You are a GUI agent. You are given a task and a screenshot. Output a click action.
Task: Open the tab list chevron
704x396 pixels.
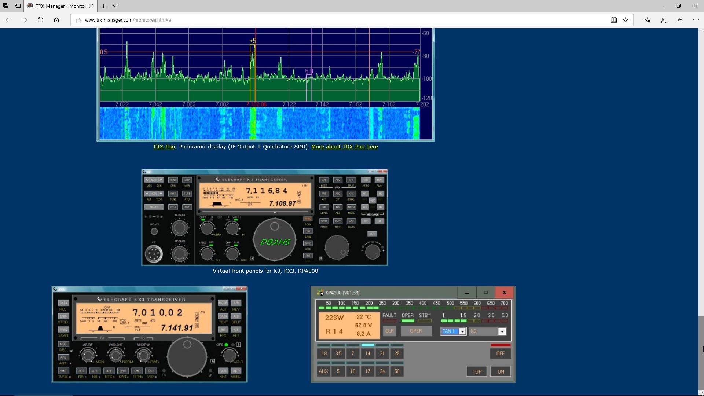pyautogui.click(x=115, y=6)
